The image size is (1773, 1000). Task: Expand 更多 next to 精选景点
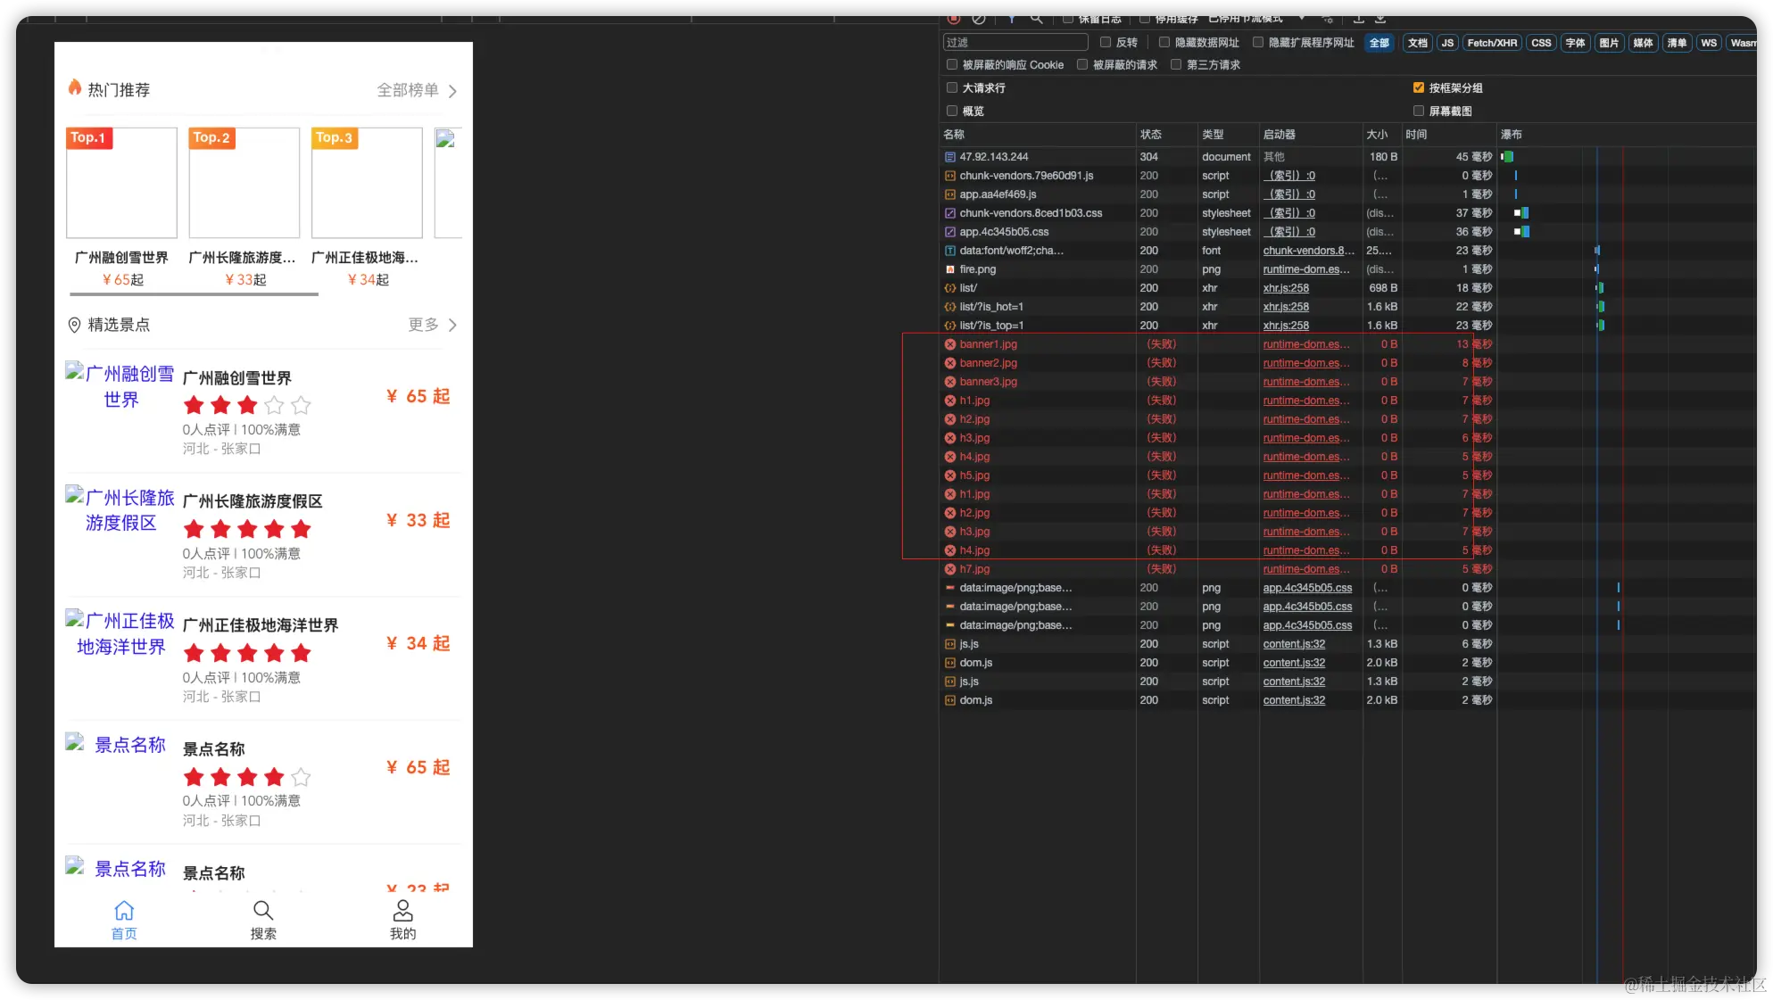pyautogui.click(x=452, y=326)
